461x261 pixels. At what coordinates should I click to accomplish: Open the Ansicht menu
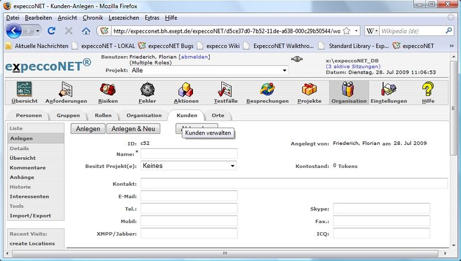click(x=67, y=18)
